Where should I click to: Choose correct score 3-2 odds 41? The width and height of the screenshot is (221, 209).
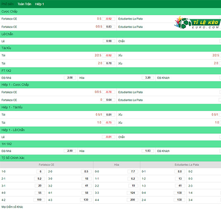[87, 186]
